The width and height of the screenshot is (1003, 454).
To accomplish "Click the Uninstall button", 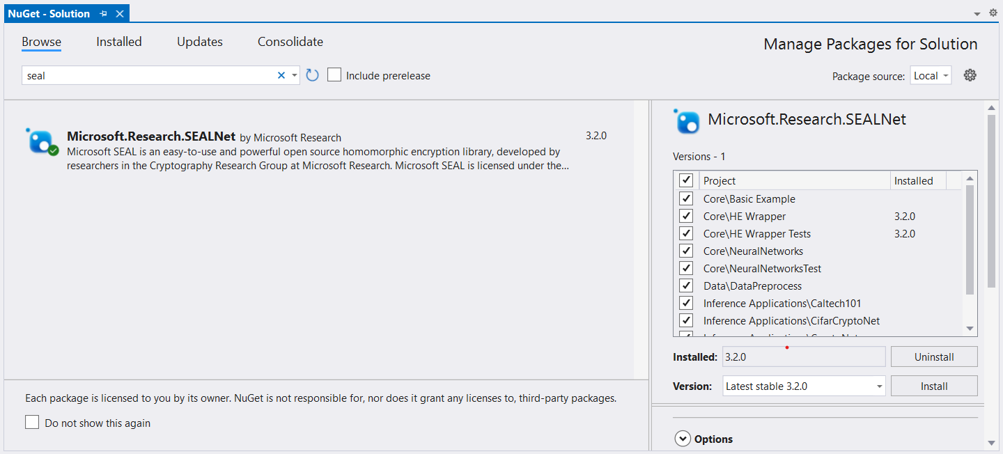I will [933, 357].
